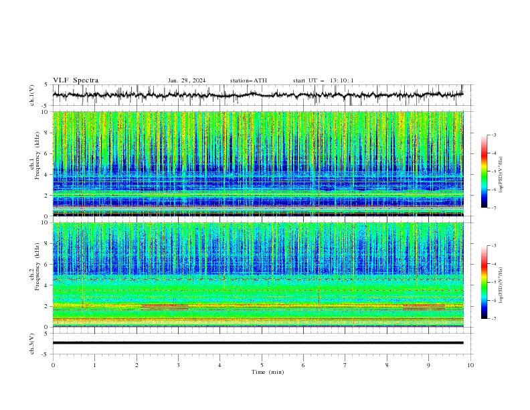Click the 'Time (min)' axis title

[268, 372]
